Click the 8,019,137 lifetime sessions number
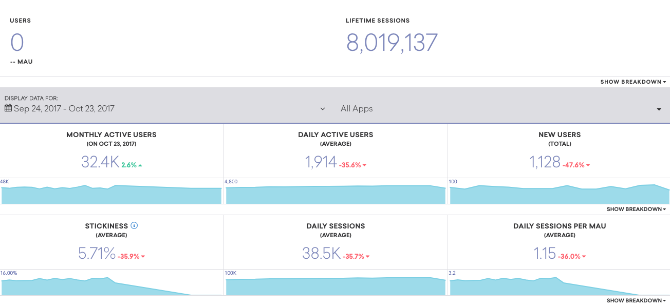 pos(392,43)
